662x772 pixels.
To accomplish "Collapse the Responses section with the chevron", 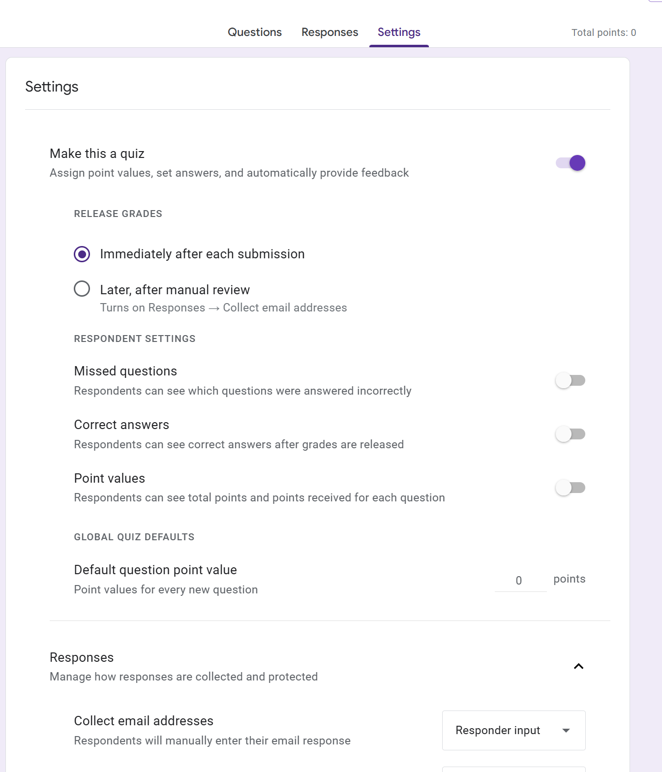I will (x=578, y=666).
